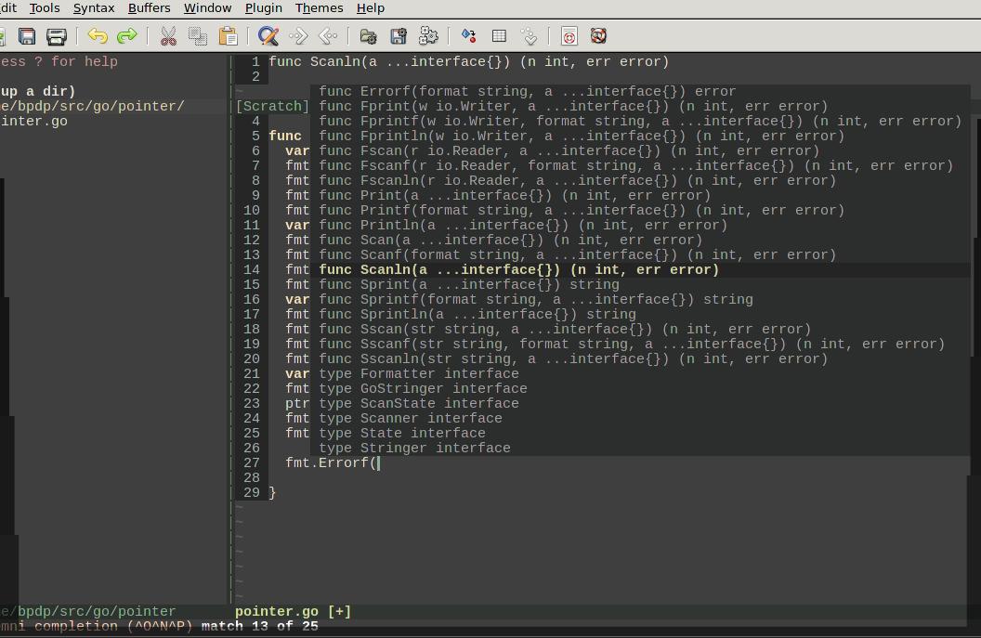
Task: Select the type Formatter interface entry
Action: [640, 374]
